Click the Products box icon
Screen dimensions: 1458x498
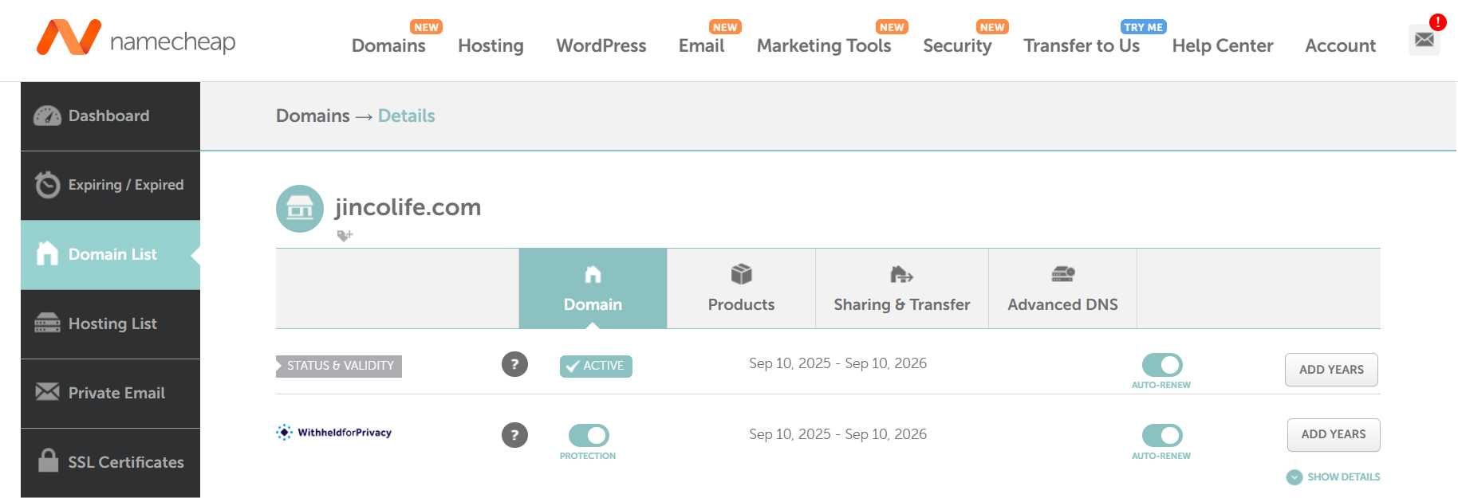coord(742,274)
